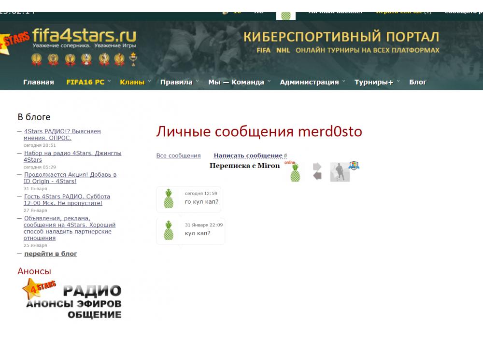
Task: Click the 'Анонсы' sidebar heading
Action: pyautogui.click(x=34, y=271)
